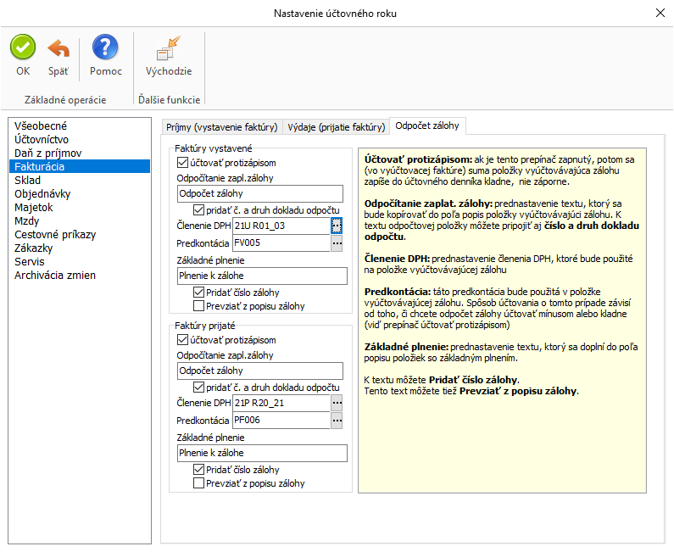674x552 pixels.
Task: Toggle účtovať protizápisom under Faktúry prijaté
Action: click(182, 340)
